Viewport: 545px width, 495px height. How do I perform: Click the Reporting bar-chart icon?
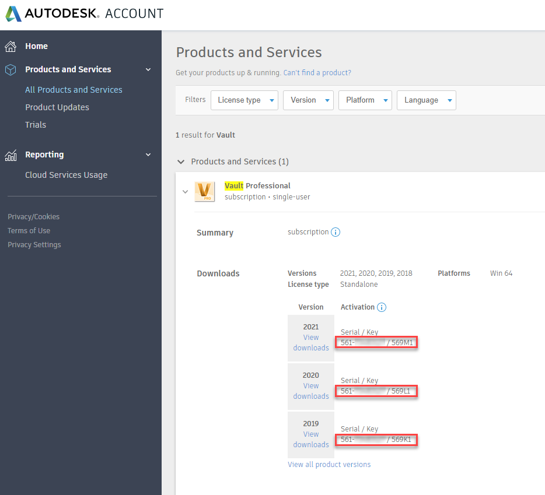10,155
